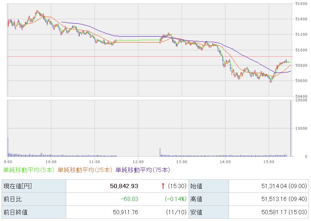
Task: Click the red up arrow beside current value
Action: pyautogui.click(x=163, y=186)
